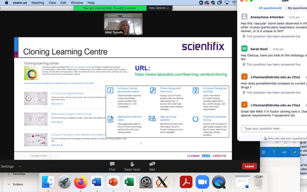
Task: Open PowerPoint from the Dock
Action: (x=114, y=182)
